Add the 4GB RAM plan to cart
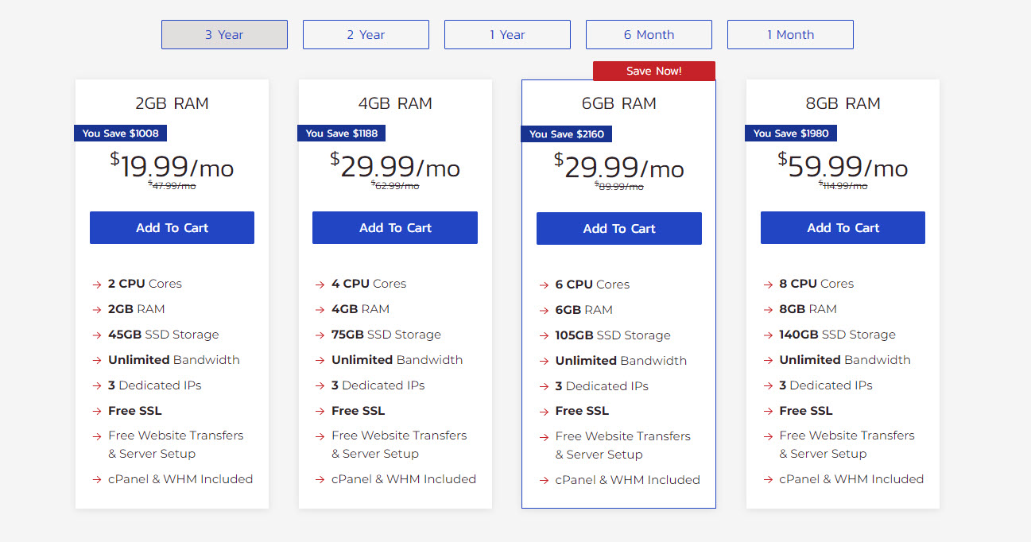 (x=395, y=228)
